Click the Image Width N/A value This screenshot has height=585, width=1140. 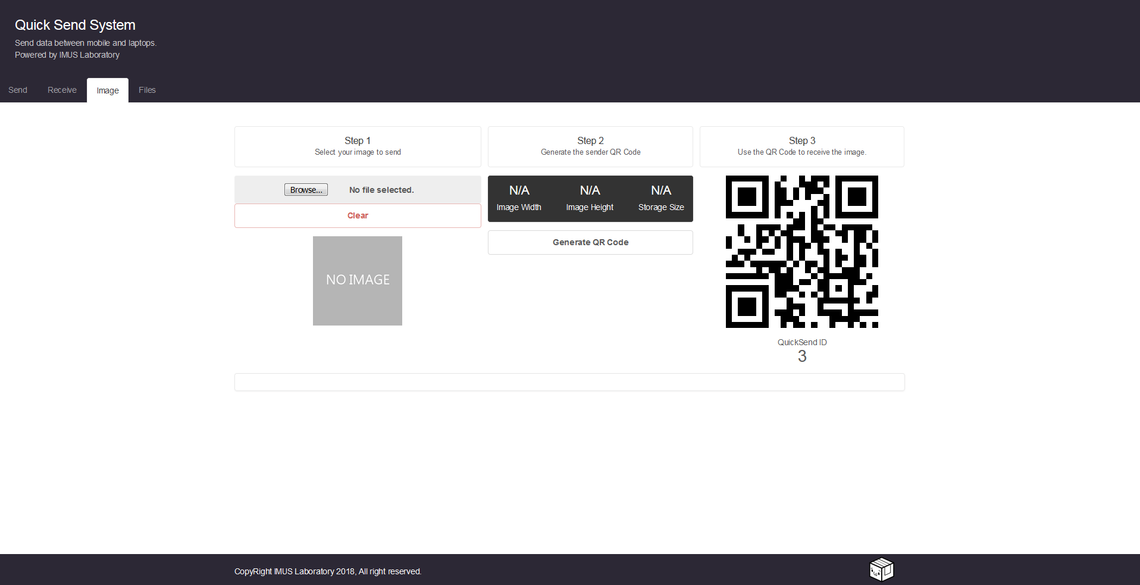pos(519,190)
